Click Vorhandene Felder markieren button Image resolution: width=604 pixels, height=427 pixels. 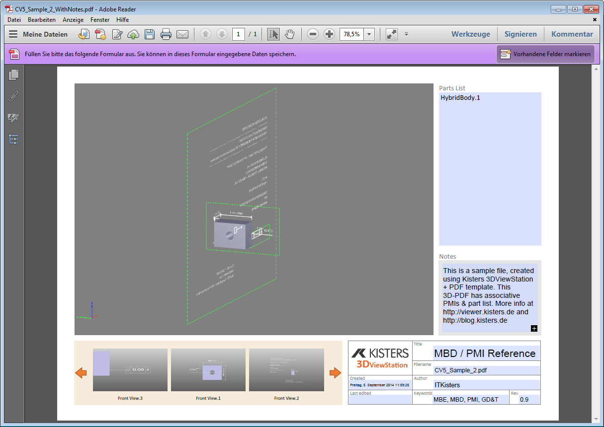(545, 54)
